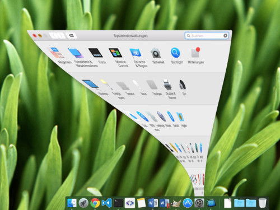The height and width of the screenshot is (210, 280).
Task: Open the blue stacked-screens Dock app
Action: click(211, 203)
